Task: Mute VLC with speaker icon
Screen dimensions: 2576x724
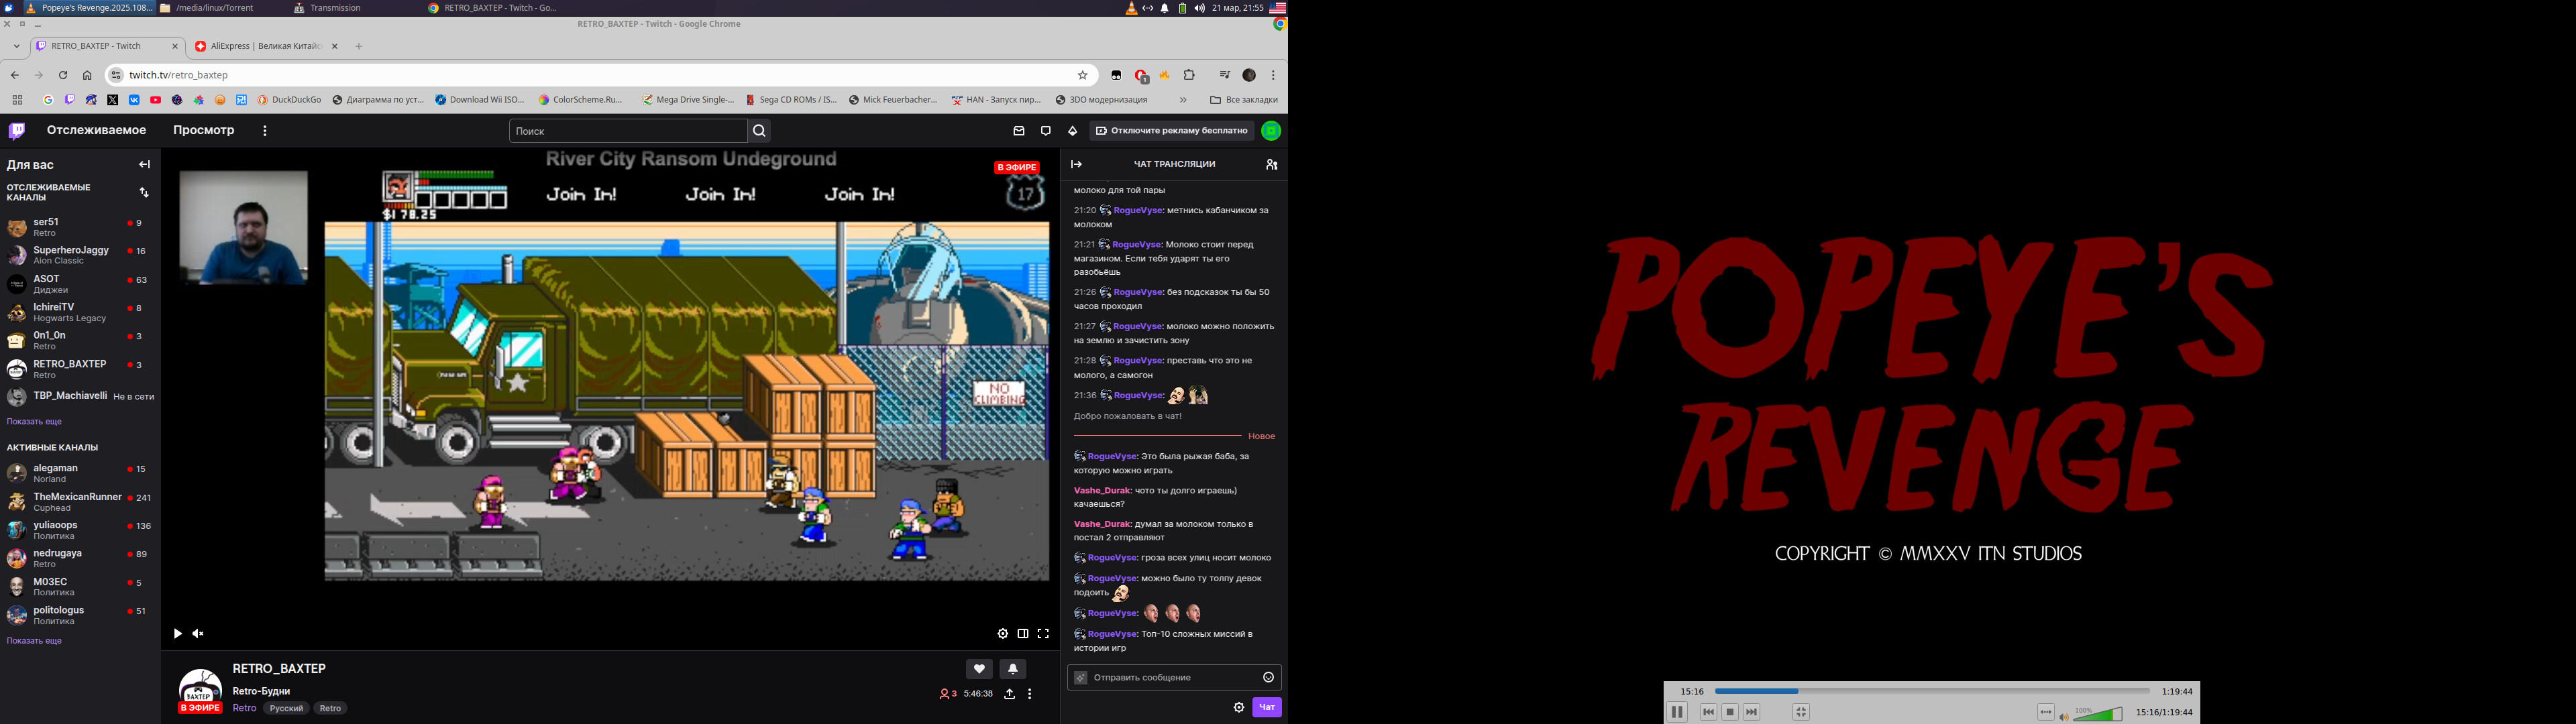Action: click(x=2065, y=716)
